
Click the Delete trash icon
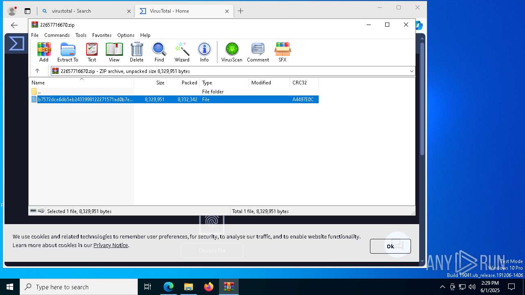(137, 52)
